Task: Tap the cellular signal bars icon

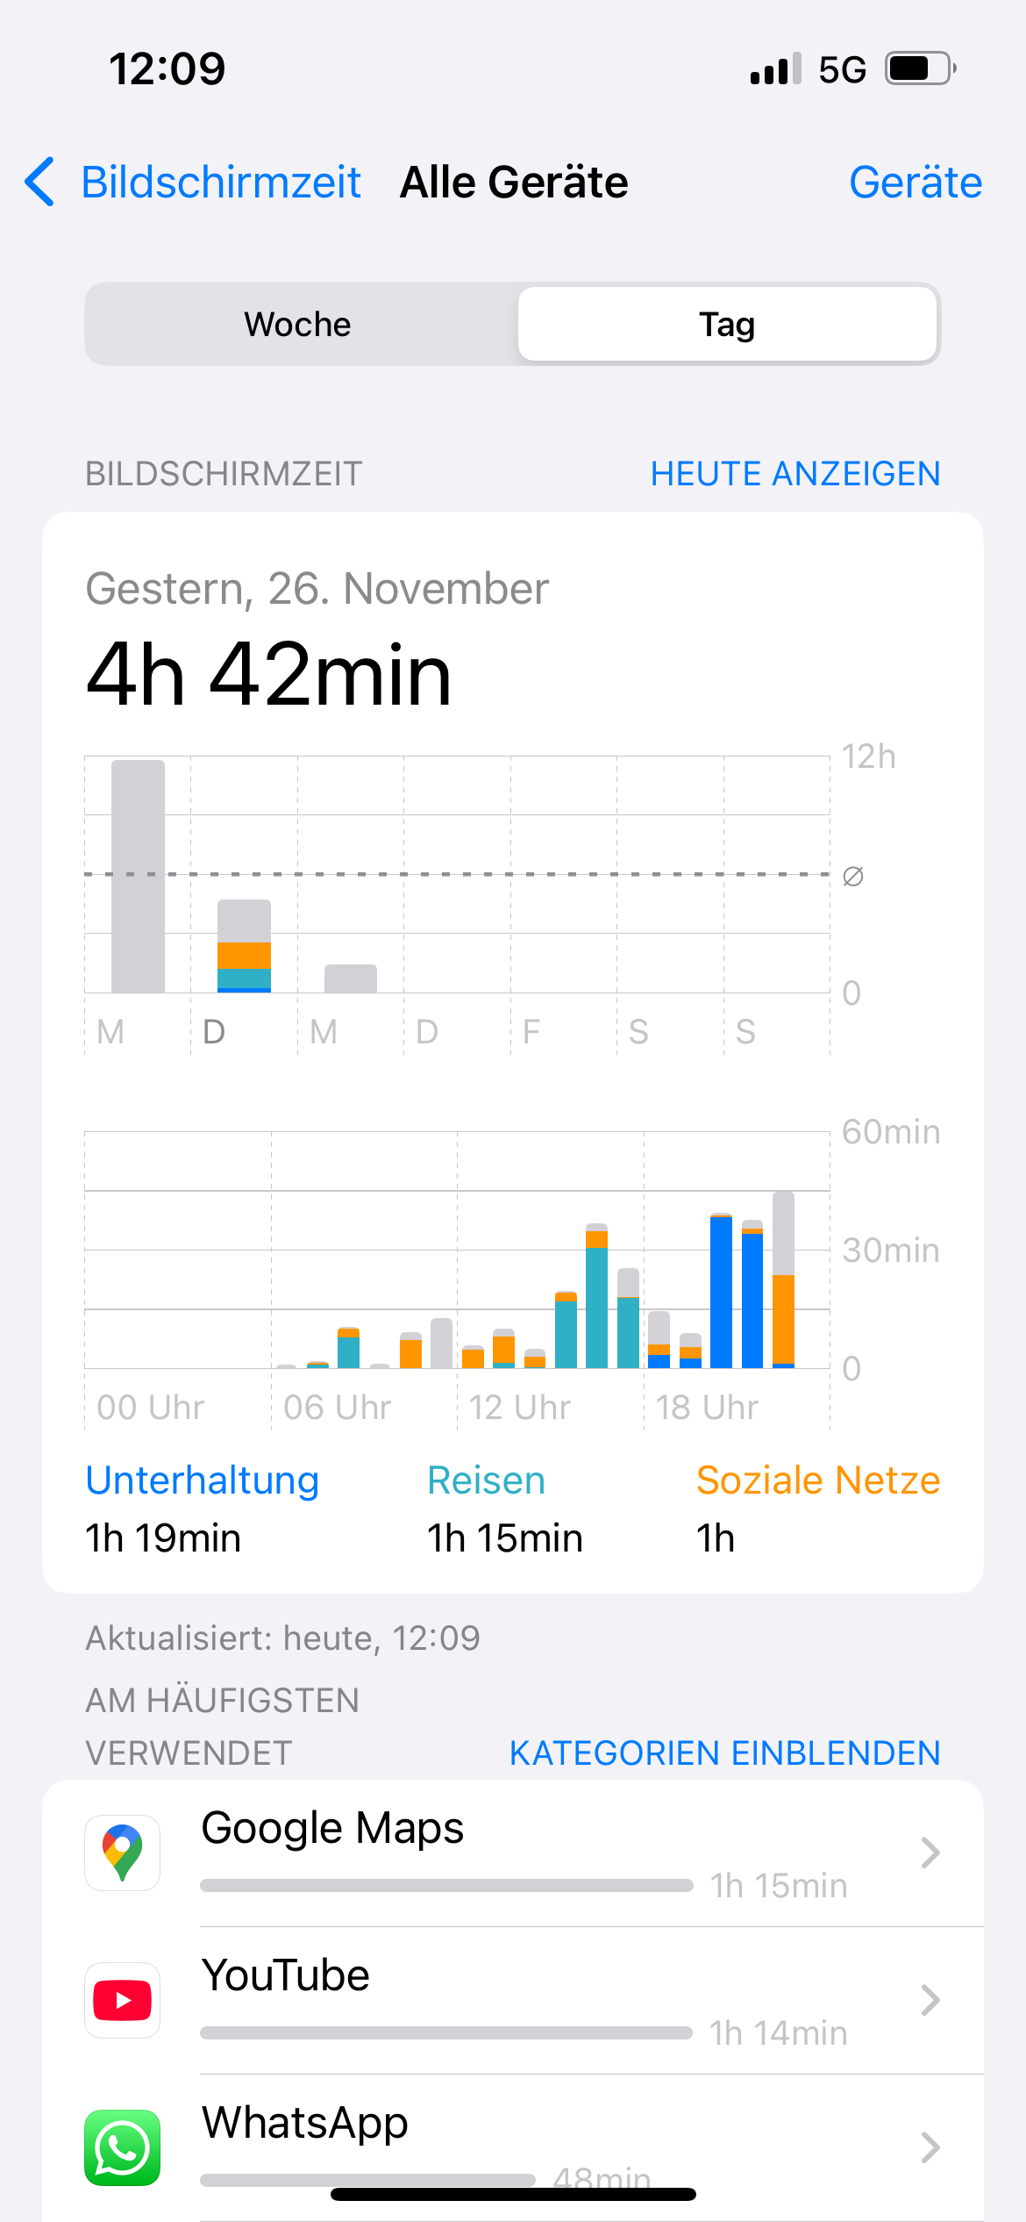Action: click(775, 68)
